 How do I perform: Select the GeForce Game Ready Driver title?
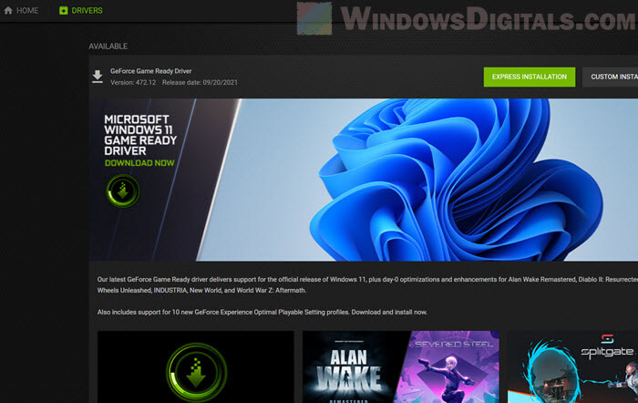click(151, 71)
